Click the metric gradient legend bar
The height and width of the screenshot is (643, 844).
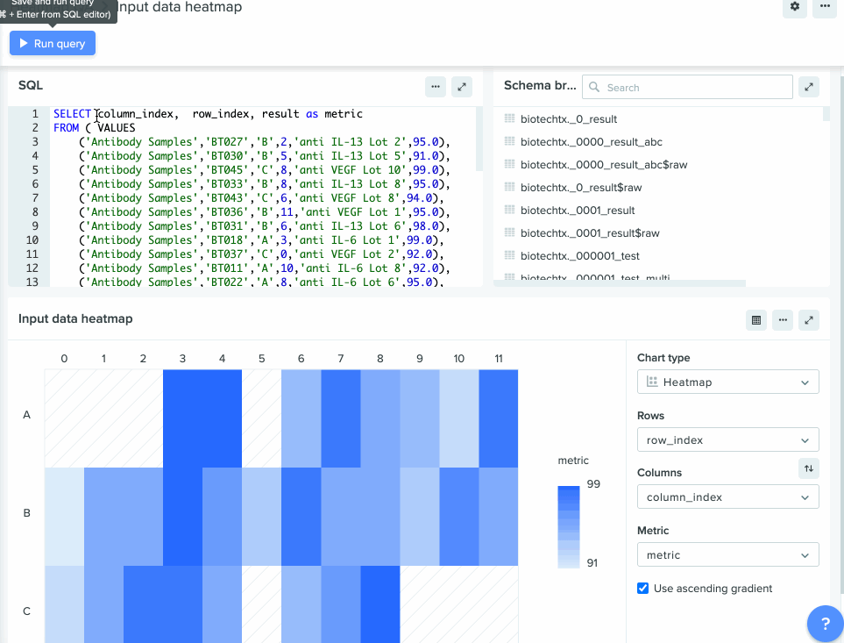coord(569,527)
